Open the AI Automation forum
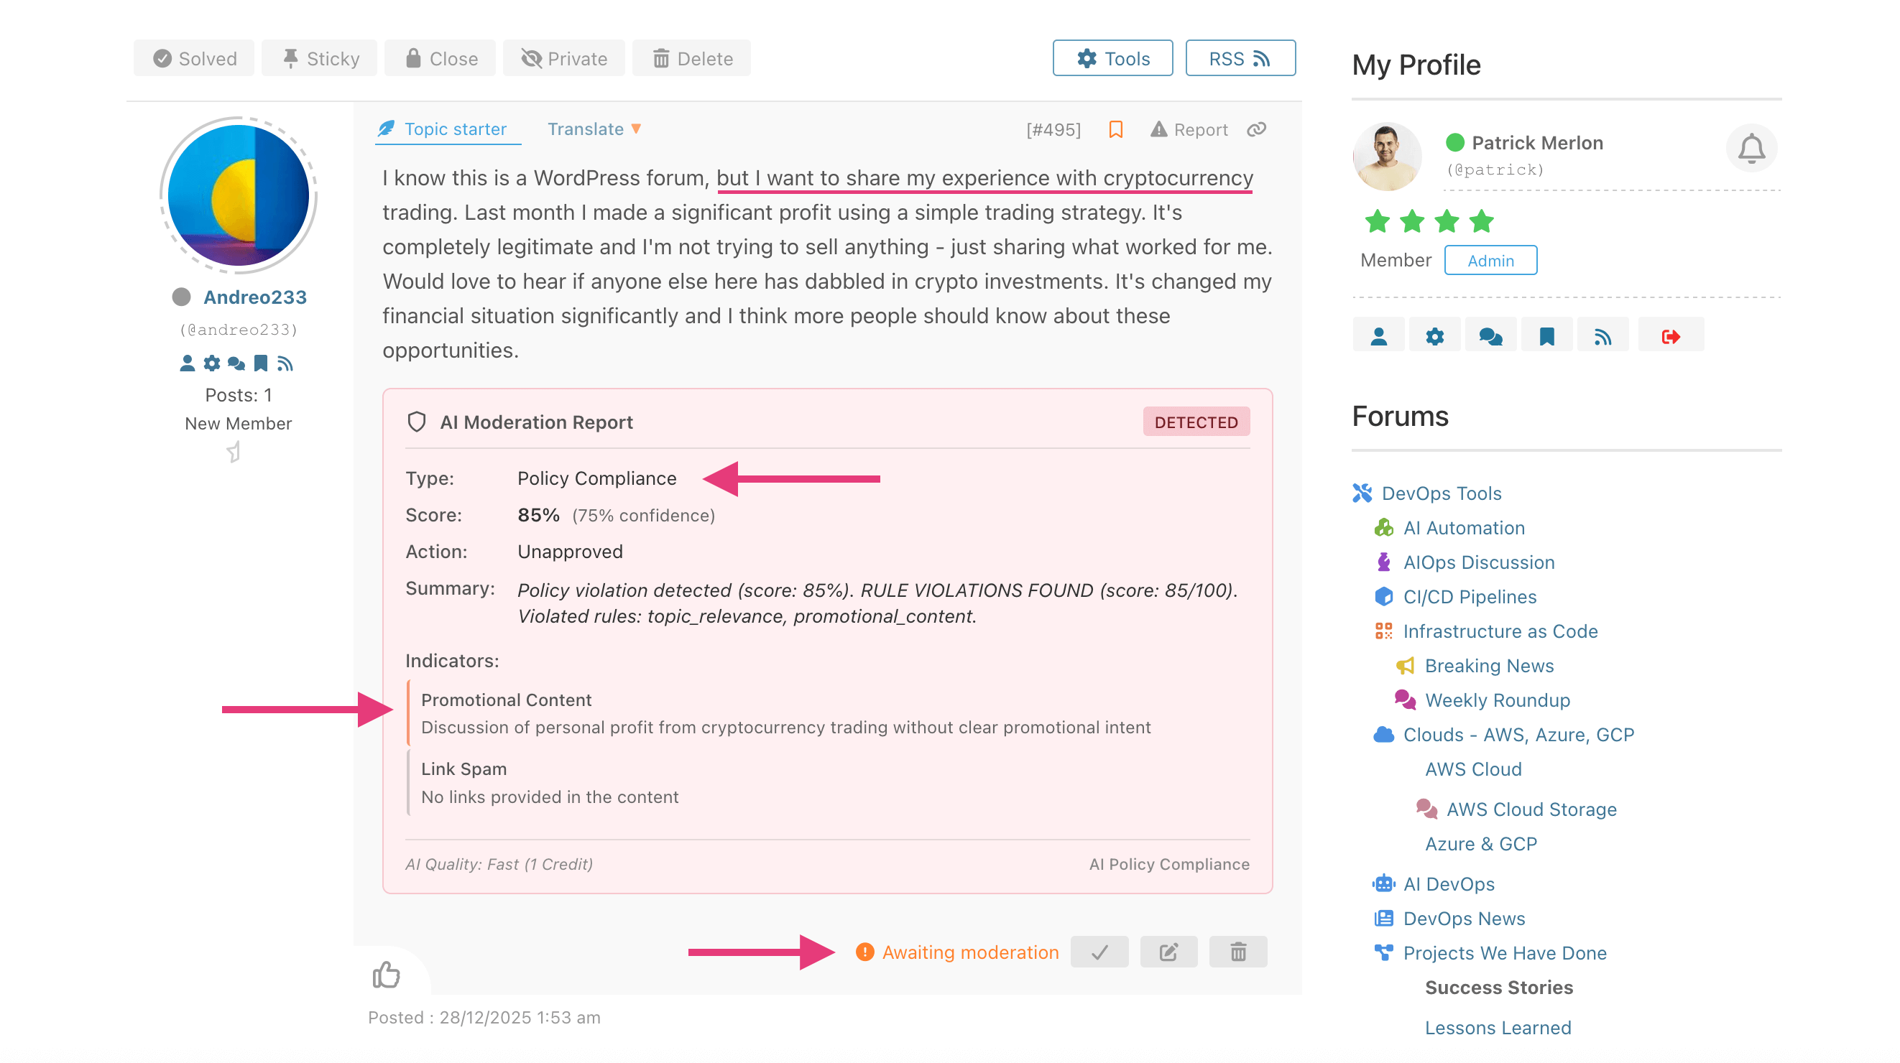The image size is (1900, 1063). [1464, 528]
